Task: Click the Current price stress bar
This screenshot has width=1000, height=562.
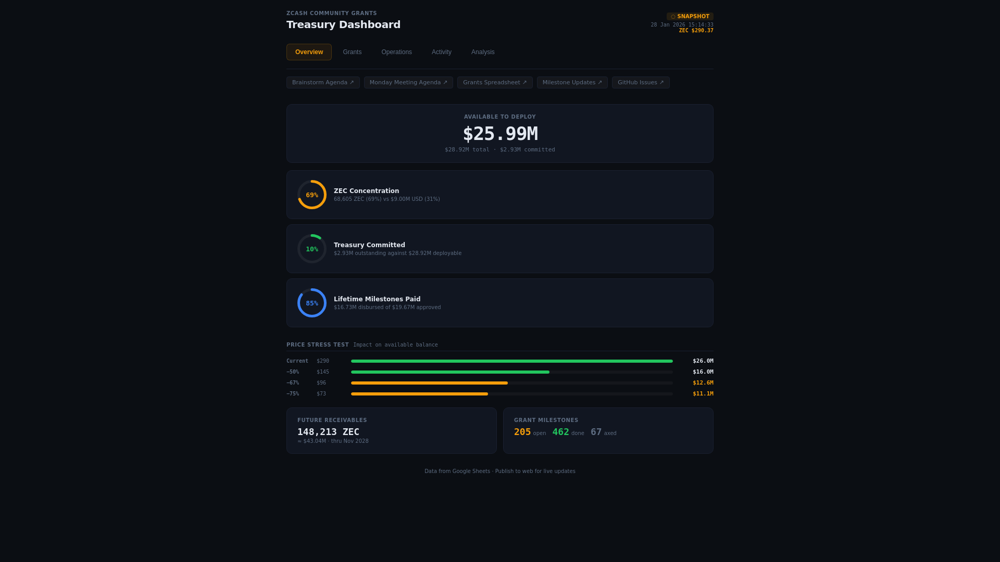Action: tap(512, 361)
